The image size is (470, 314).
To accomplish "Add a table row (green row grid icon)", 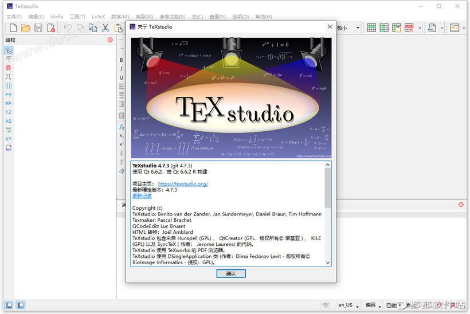I will click(371, 28).
